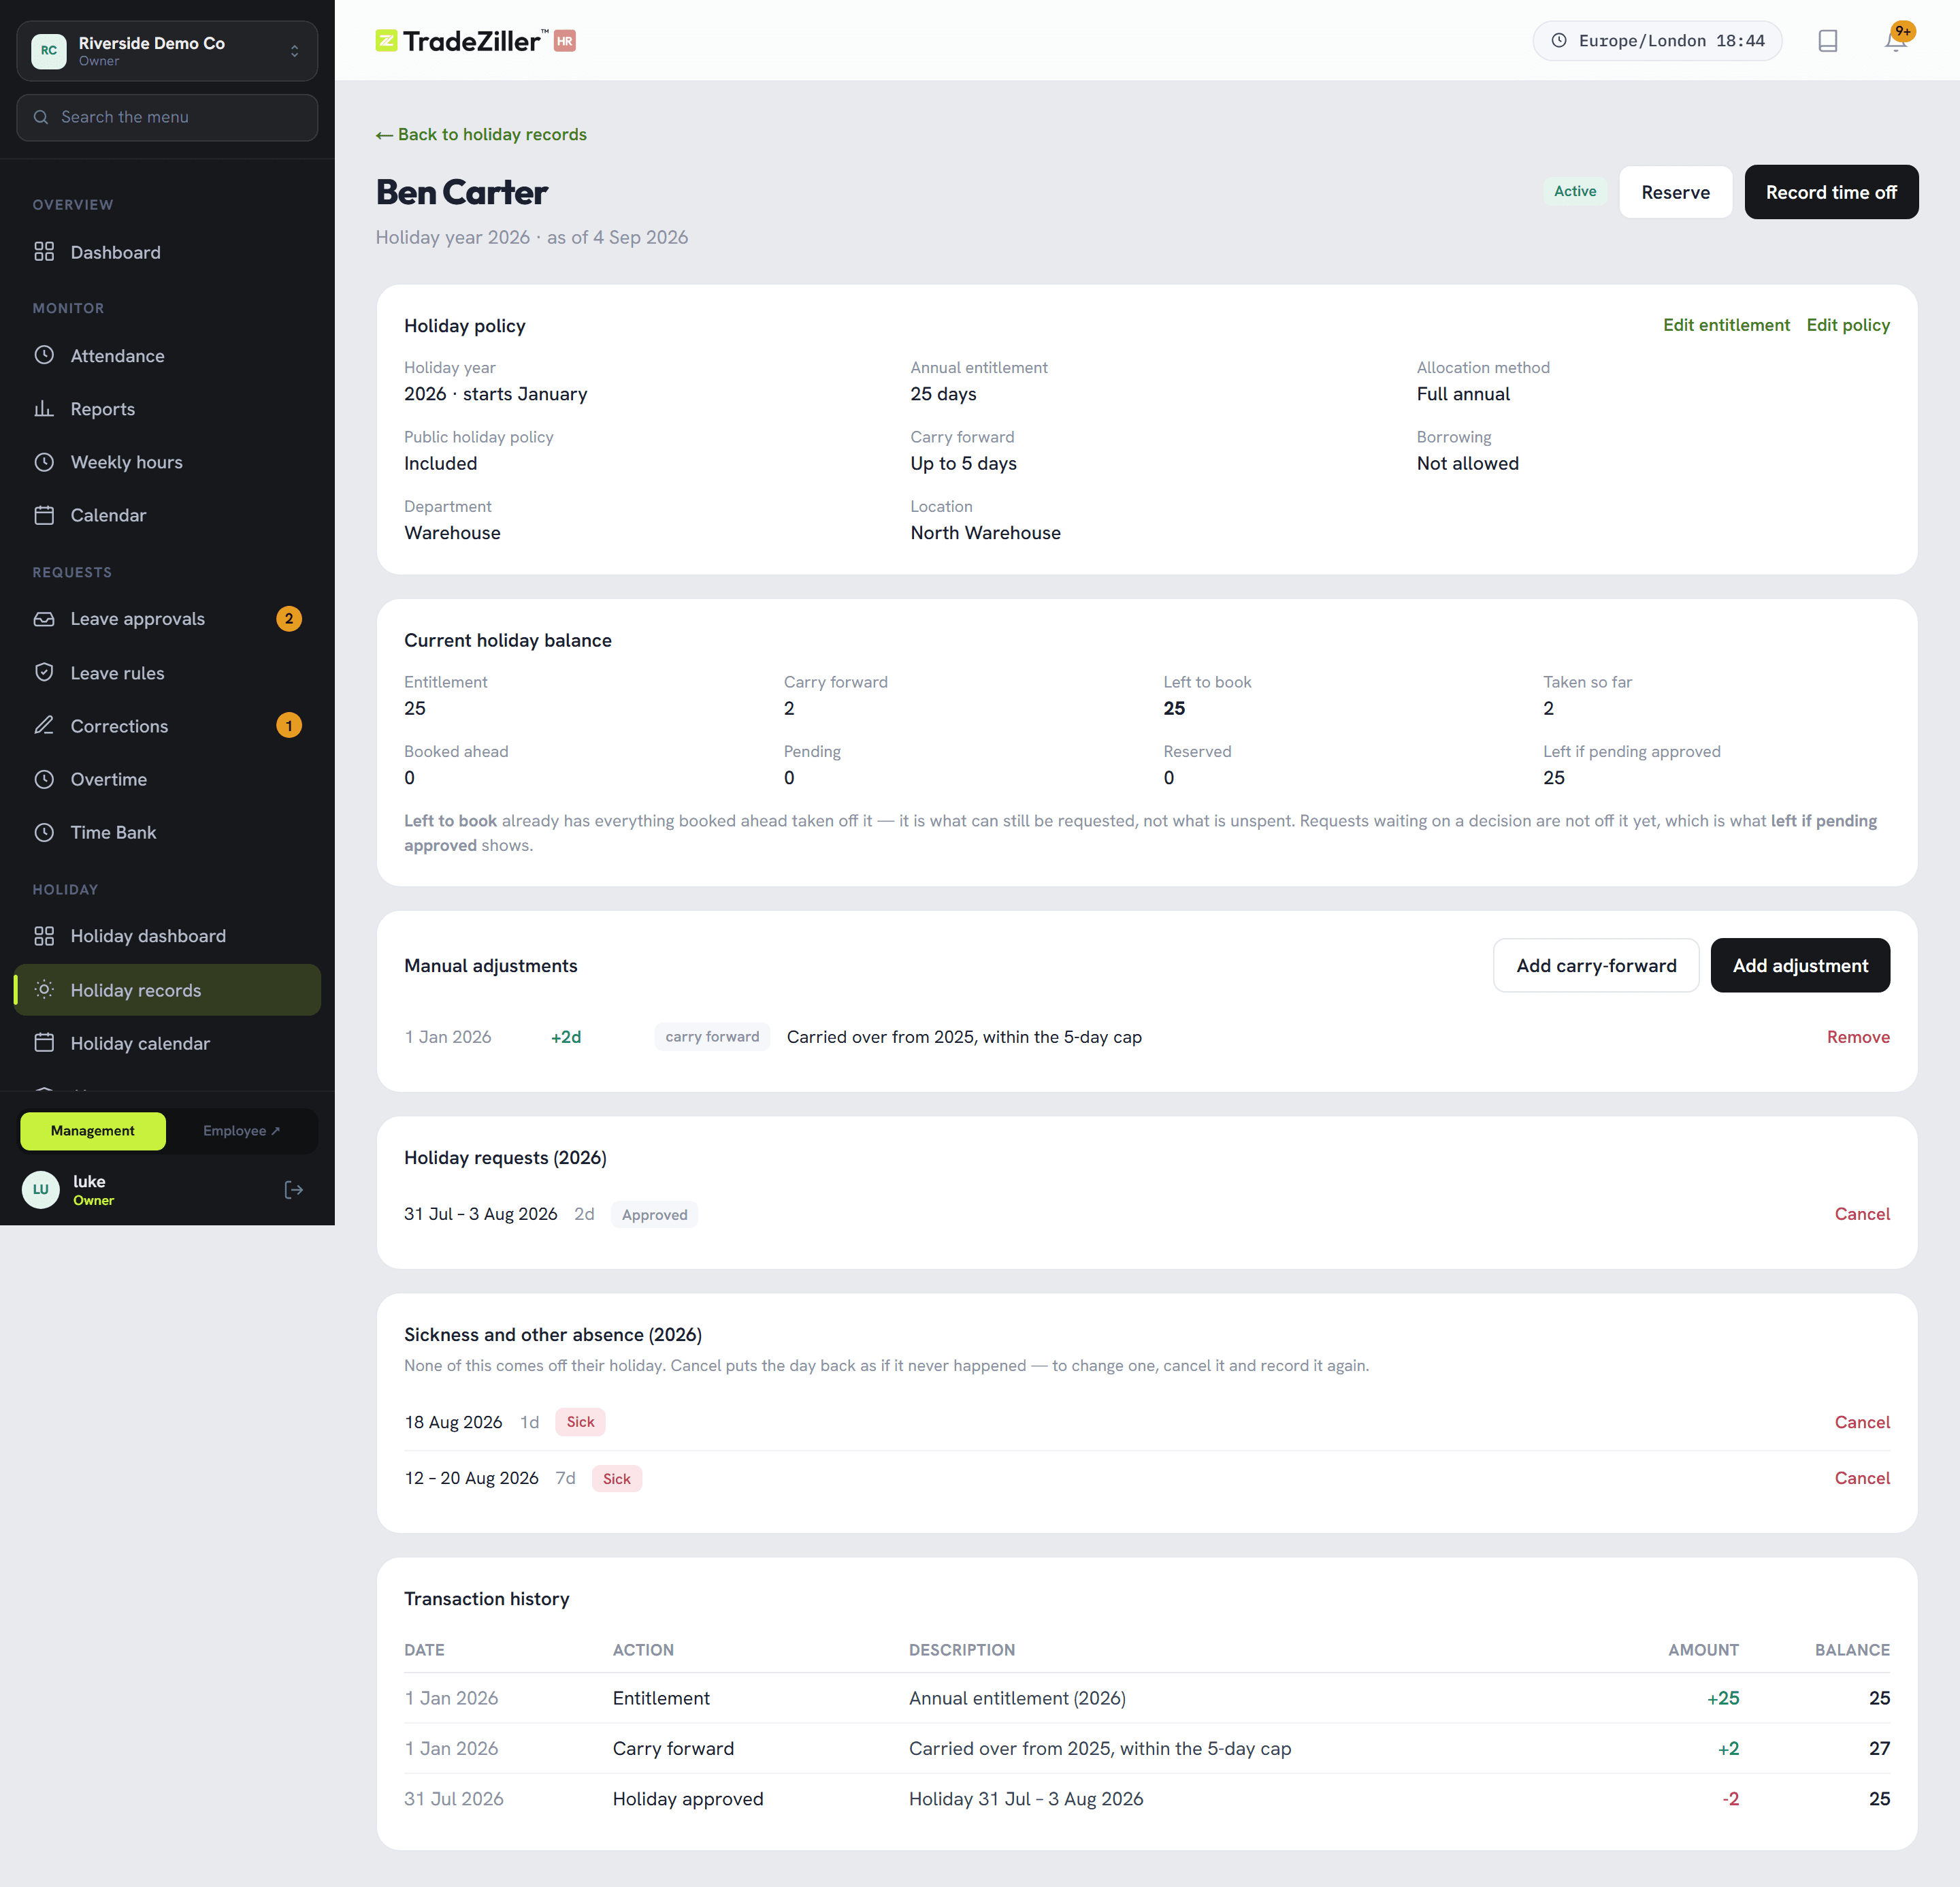Click the Holiday records sun icon
Screen dimensions: 1960x1887
[44, 989]
